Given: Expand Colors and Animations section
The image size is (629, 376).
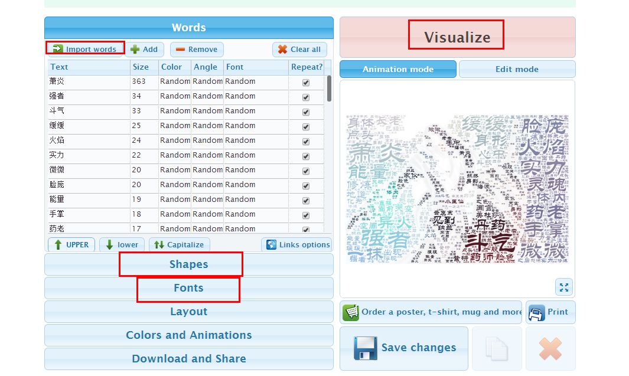Looking at the screenshot, I should pyautogui.click(x=189, y=335).
